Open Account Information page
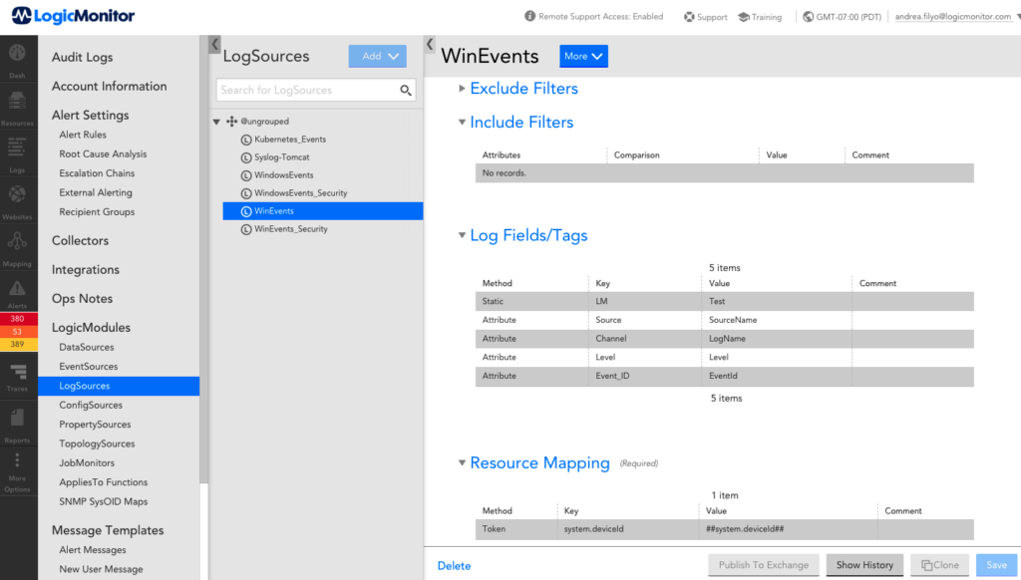 [110, 86]
